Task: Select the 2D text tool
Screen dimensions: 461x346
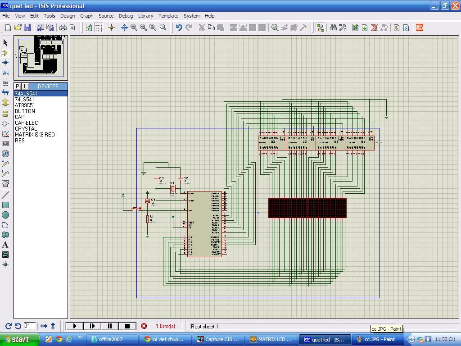Action: (5, 245)
